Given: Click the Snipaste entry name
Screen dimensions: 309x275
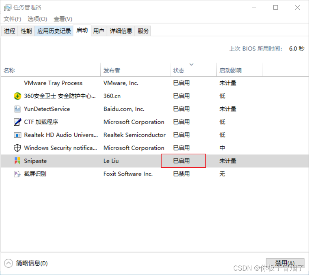Looking at the screenshot, I should pyautogui.click(x=36, y=161).
